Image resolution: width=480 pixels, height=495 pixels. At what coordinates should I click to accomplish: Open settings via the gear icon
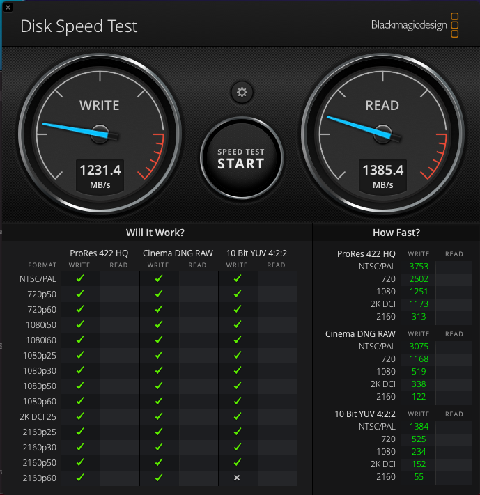pos(242,92)
